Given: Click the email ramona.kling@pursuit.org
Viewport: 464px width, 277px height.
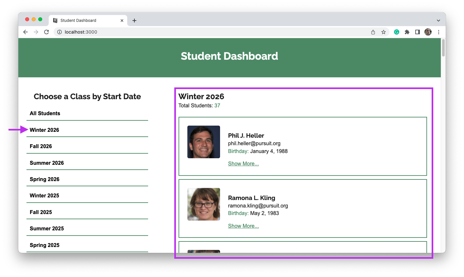Looking at the screenshot, I should [258, 206].
